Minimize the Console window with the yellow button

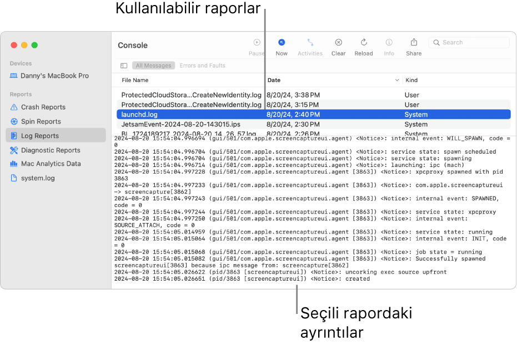[x=24, y=45]
